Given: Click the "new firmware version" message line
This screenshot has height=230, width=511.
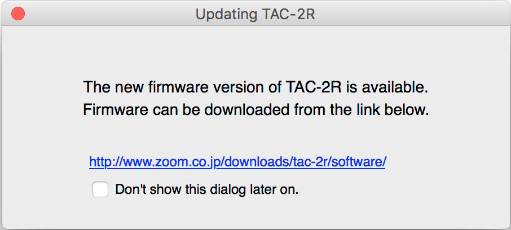Looking at the screenshot, I should 255,87.
